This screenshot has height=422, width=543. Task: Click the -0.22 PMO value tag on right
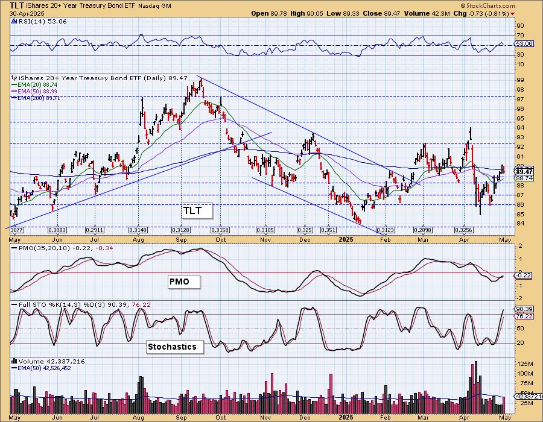click(524, 276)
